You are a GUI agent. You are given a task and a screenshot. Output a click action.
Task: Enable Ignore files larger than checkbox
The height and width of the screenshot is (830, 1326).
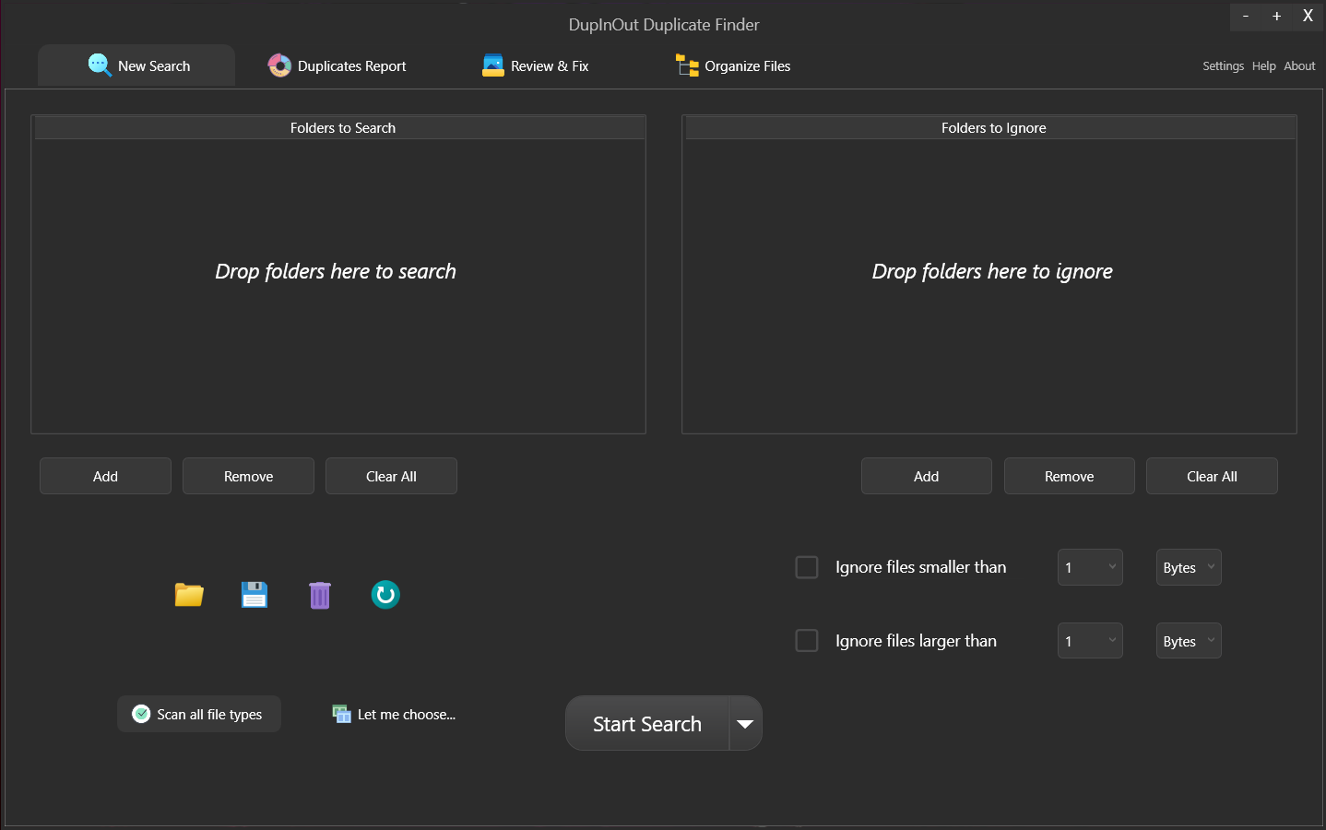807,640
